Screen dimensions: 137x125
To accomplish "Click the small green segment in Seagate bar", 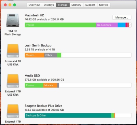I will point(113,115).
